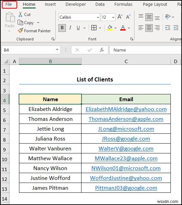
Task: Expand the Fill Color dropdown arrow
Action: pos(115,28)
